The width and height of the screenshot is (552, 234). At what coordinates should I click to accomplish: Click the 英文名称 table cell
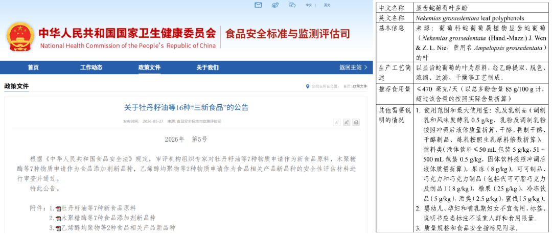(x=395, y=17)
